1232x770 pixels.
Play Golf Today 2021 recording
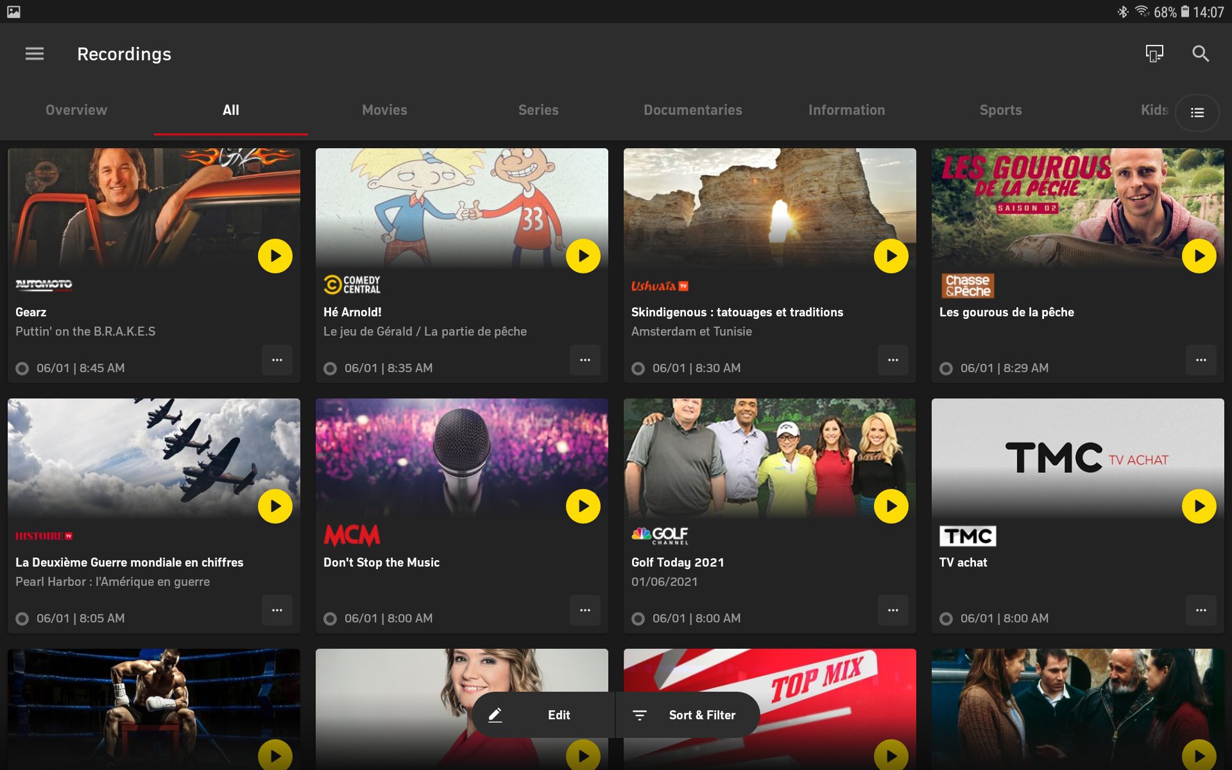891,506
